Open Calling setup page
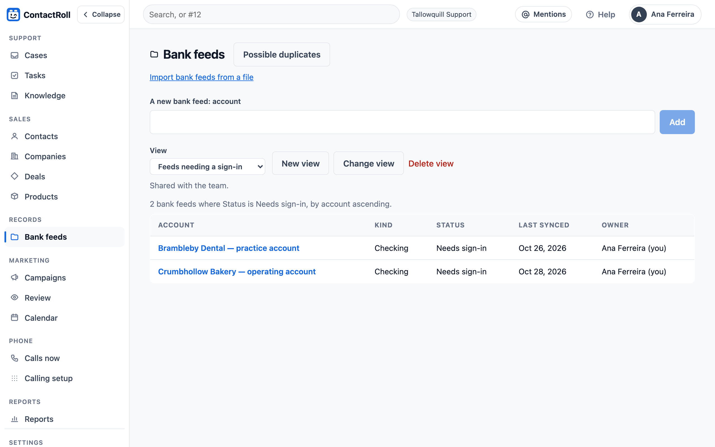Screen dimensions: 715x447 point(65,378)
